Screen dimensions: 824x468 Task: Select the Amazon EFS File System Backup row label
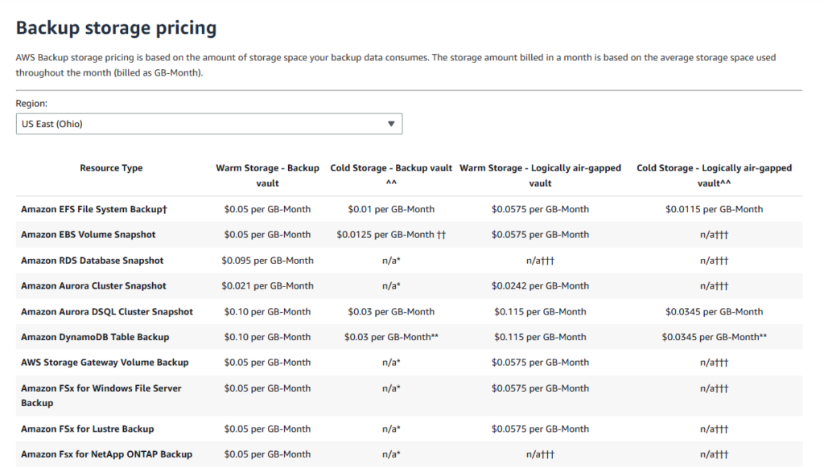click(x=94, y=209)
